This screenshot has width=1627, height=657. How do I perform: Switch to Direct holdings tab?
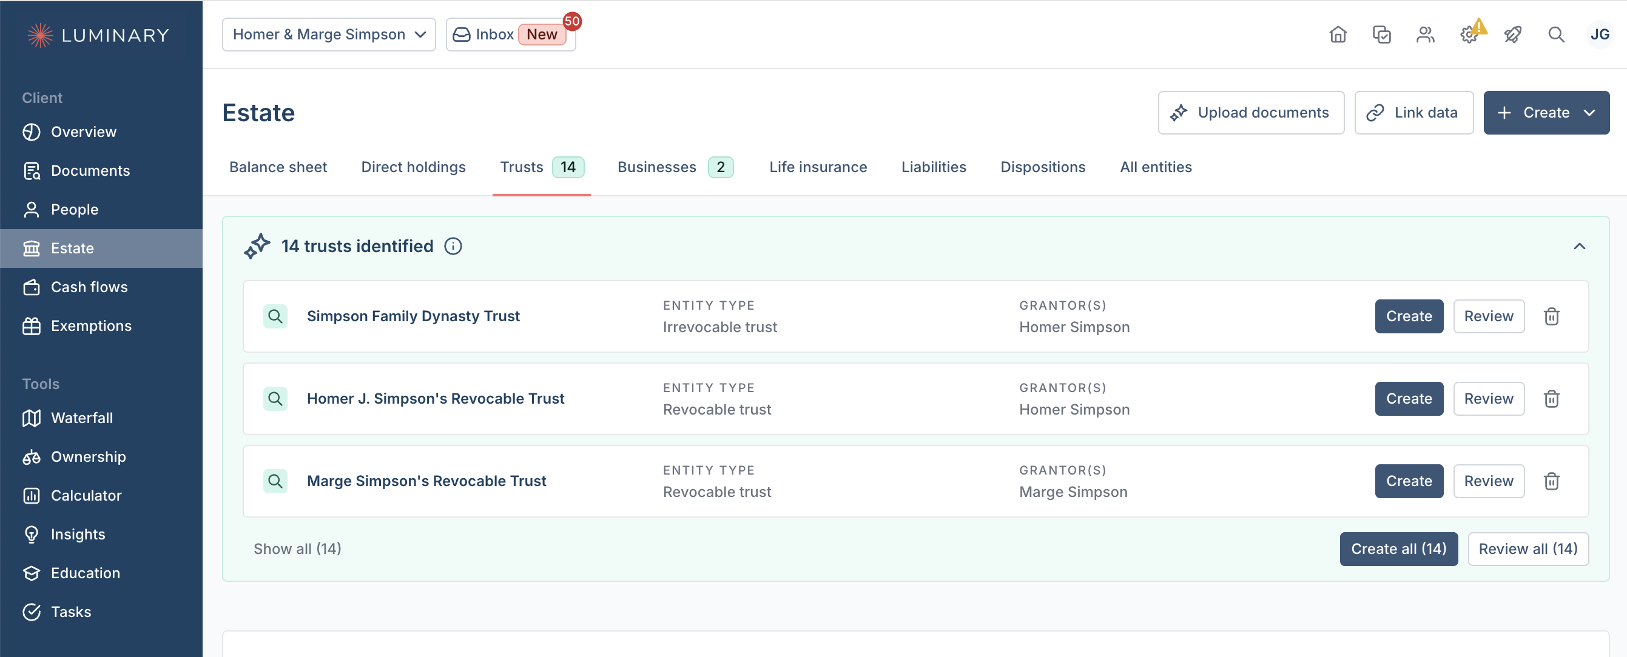[413, 167]
